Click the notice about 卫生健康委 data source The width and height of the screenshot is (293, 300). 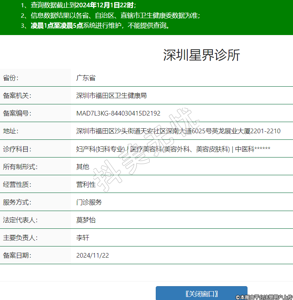[111, 16]
